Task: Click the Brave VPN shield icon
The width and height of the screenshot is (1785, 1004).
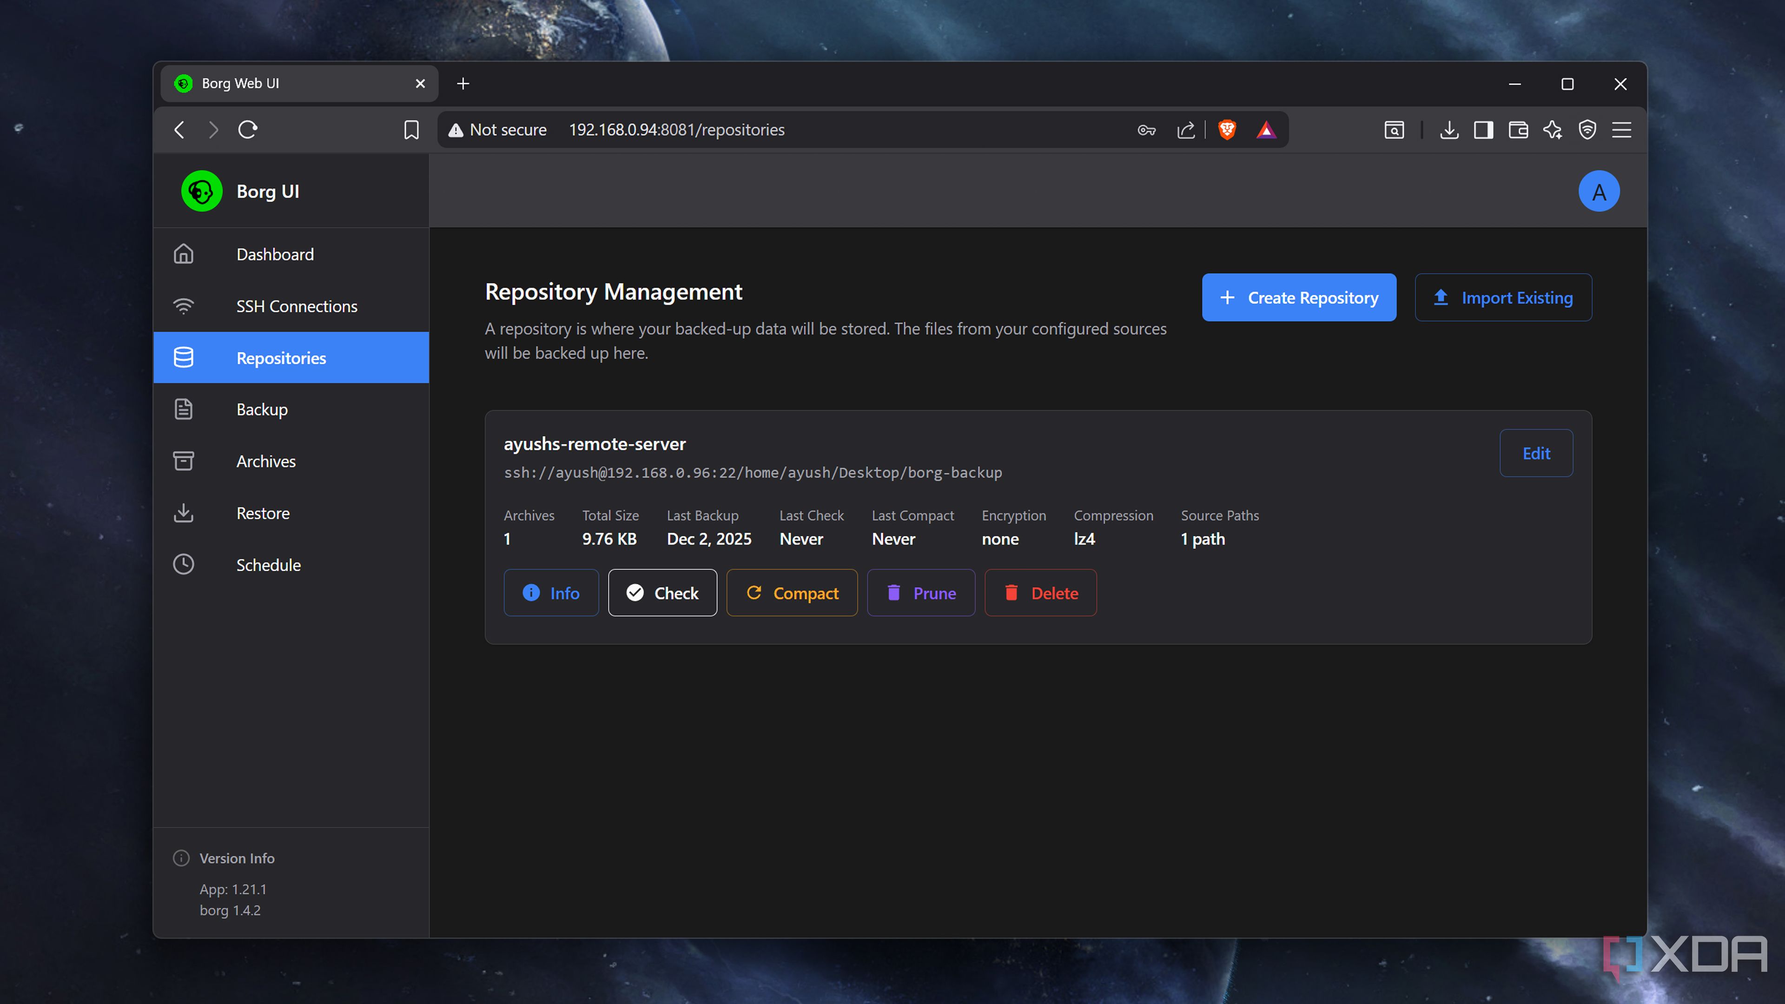Action: (1587, 130)
